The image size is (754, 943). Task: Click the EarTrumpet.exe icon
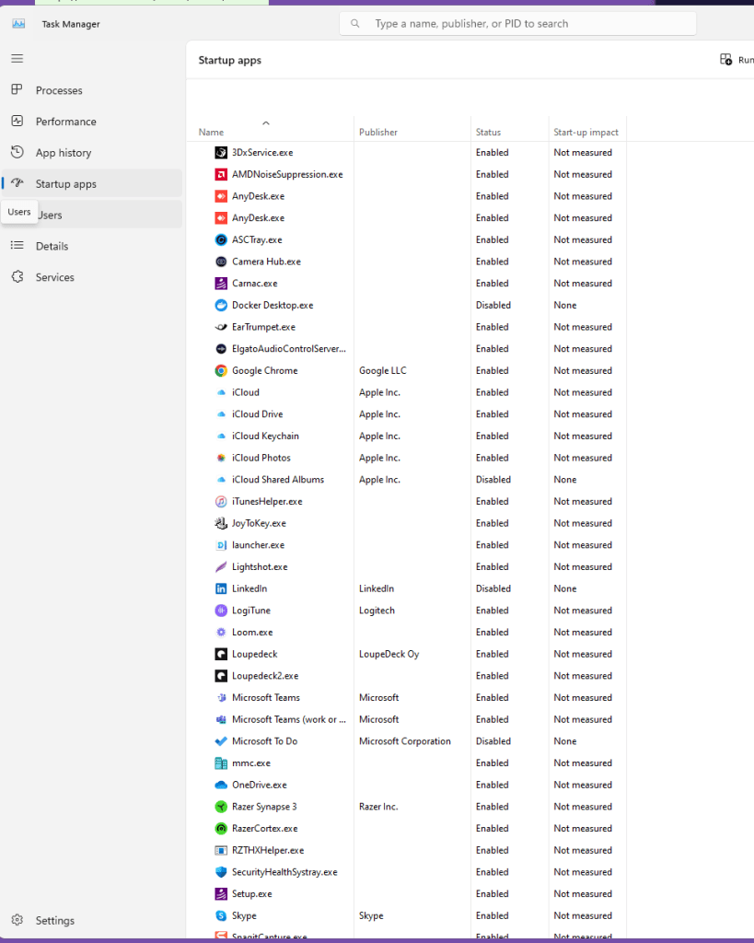[x=221, y=327]
